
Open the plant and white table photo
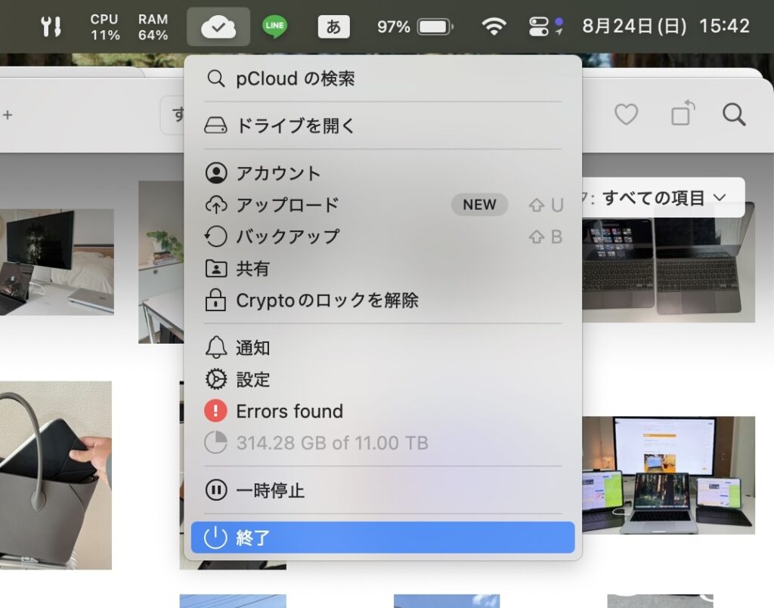click(162, 262)
